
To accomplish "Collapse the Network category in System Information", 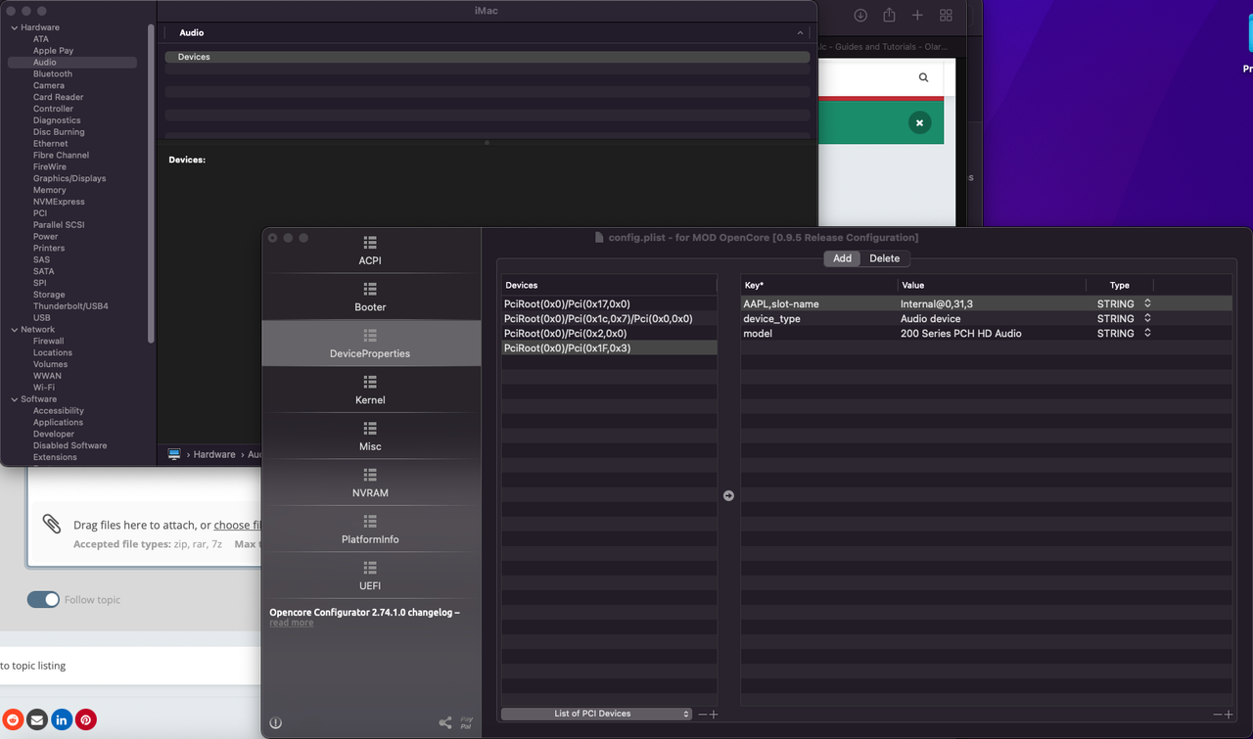I will pyautogui.click(x=15, y=330).
